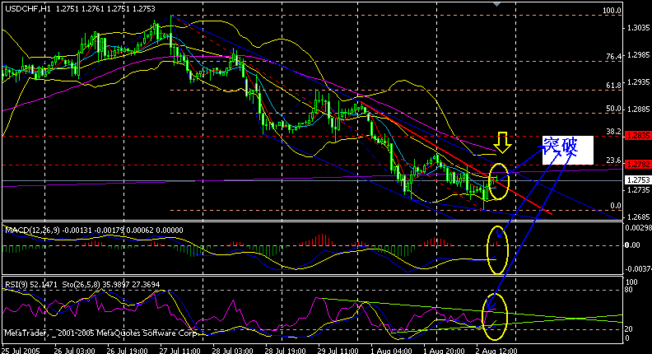Click the 26 Jul 03:00 time label
The image size is (652, 354).
(74, 350)
